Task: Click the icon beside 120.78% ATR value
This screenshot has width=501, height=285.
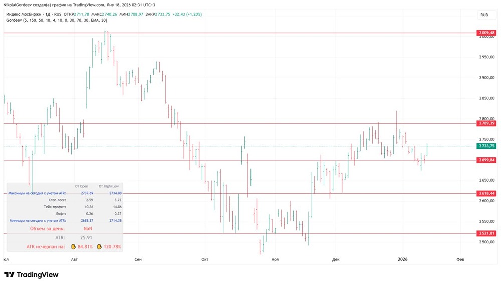Action: [100, 246]
